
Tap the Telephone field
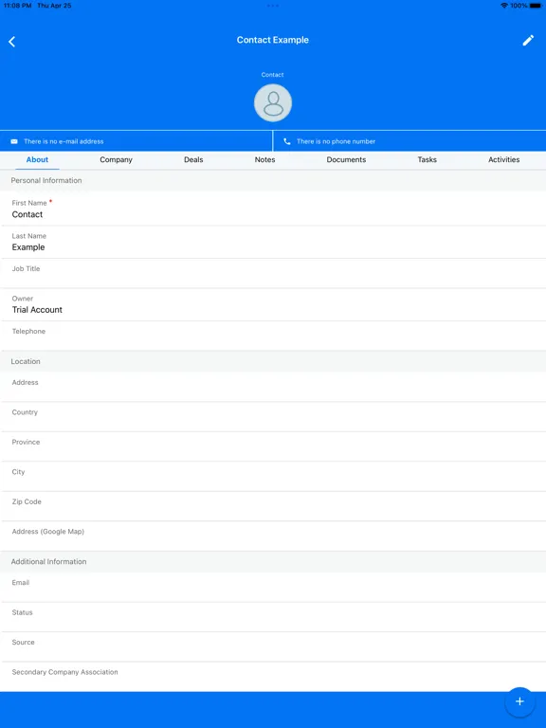[273, 337]
